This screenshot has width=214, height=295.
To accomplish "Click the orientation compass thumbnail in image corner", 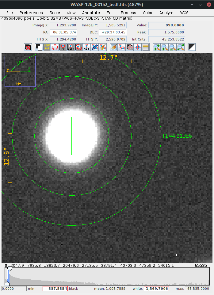I will (20, 71).
